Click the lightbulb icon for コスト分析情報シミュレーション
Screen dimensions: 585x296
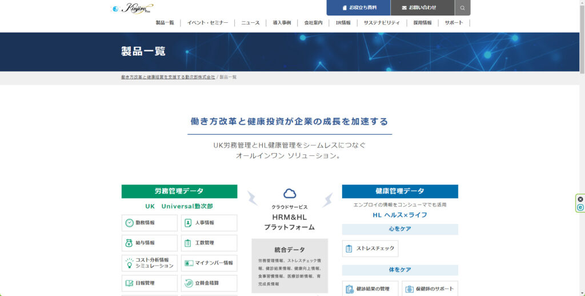tap(129, 263)
